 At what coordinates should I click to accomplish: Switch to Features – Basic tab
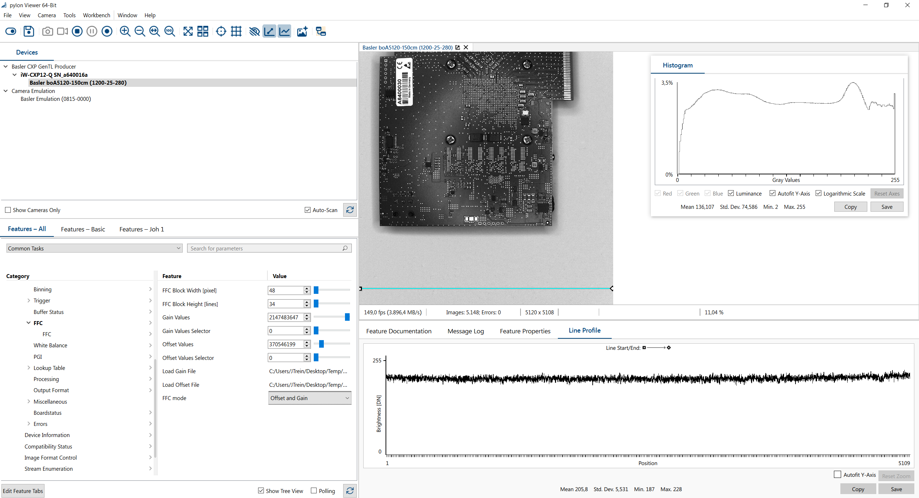point(83,229)
